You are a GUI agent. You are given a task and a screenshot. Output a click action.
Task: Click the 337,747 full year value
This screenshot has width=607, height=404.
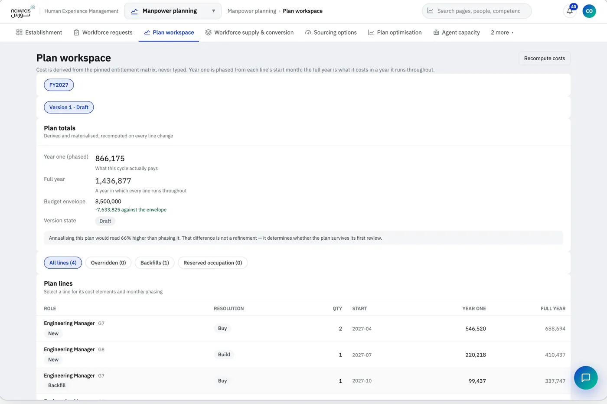point(555,381)
